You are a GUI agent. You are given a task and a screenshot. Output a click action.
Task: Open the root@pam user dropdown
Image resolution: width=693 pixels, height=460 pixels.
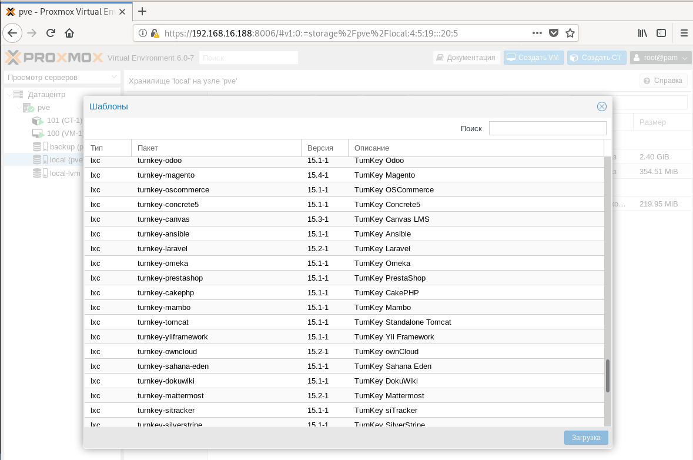661,58
